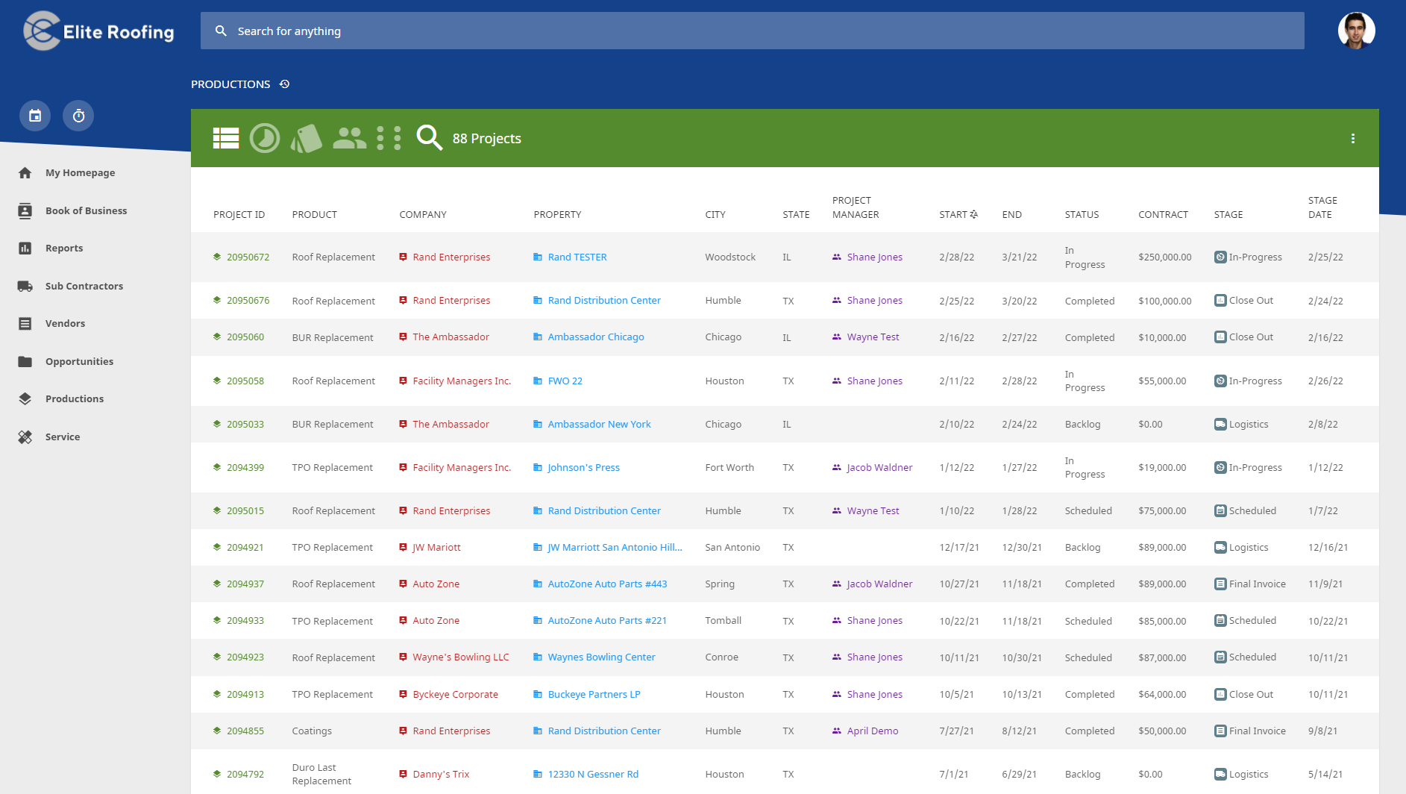The height and width of the screenshot is (794, 1406).
Task: Open project ID 20950672 link
Action: 248,257
